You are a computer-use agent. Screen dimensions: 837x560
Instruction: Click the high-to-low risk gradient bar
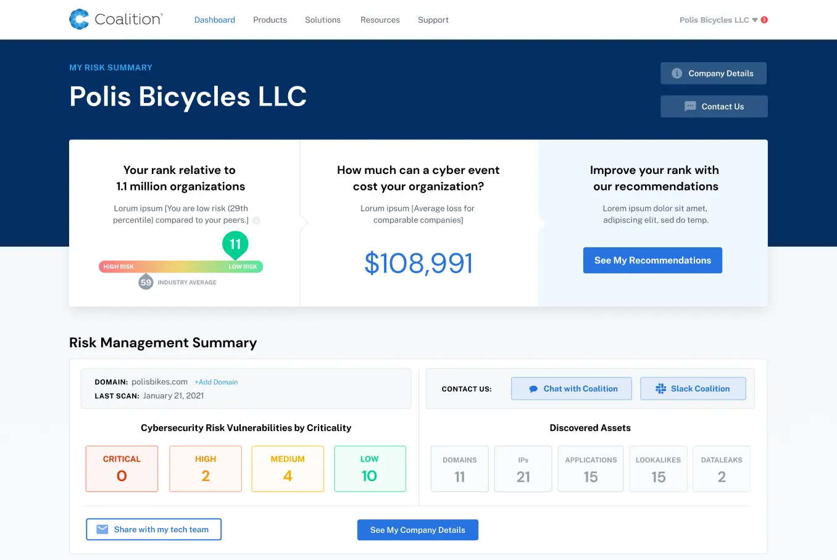(181, 266)
